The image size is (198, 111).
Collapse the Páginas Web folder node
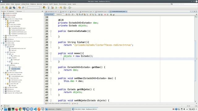pyautogui.click(x=3, y=45)
